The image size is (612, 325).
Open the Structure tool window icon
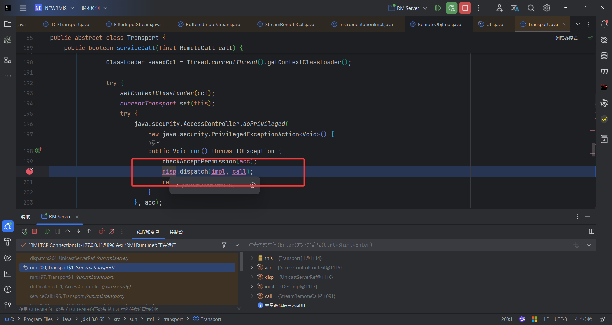tap(8, 60)
